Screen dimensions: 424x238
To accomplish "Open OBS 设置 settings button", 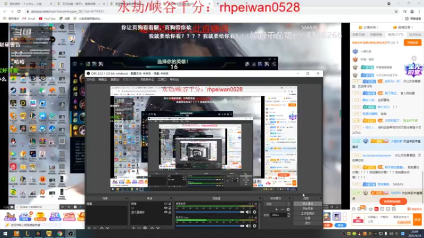I will click(307, 218).
